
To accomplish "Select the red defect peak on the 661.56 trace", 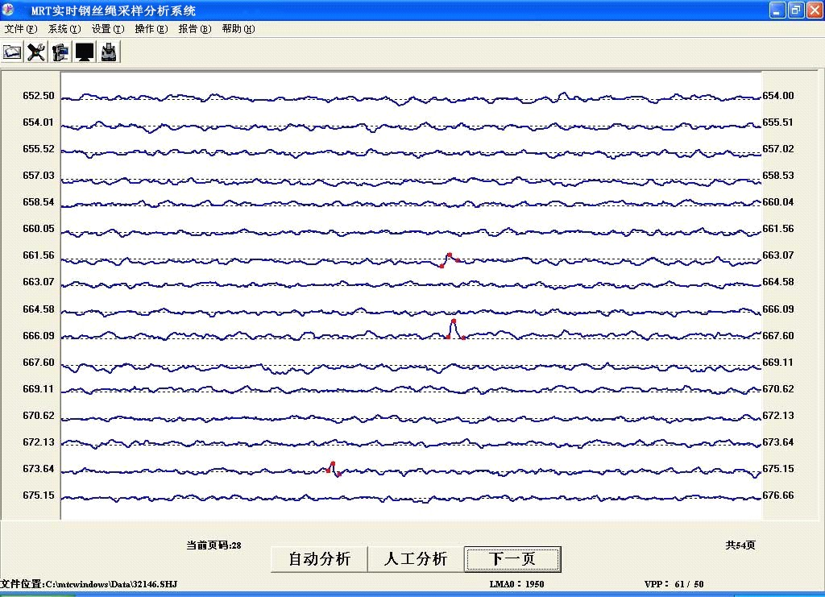I will coord(450,258).
